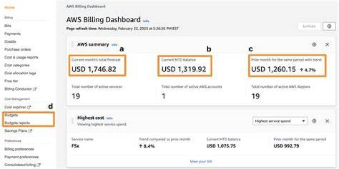Screen dimensions: 339x169
Task: Open Bills in the sidebar
Action: [8, 26]
